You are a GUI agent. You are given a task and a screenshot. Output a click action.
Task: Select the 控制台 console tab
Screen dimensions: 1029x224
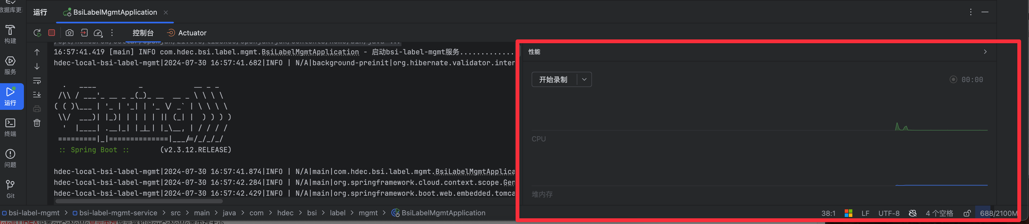tap(143, 33)
